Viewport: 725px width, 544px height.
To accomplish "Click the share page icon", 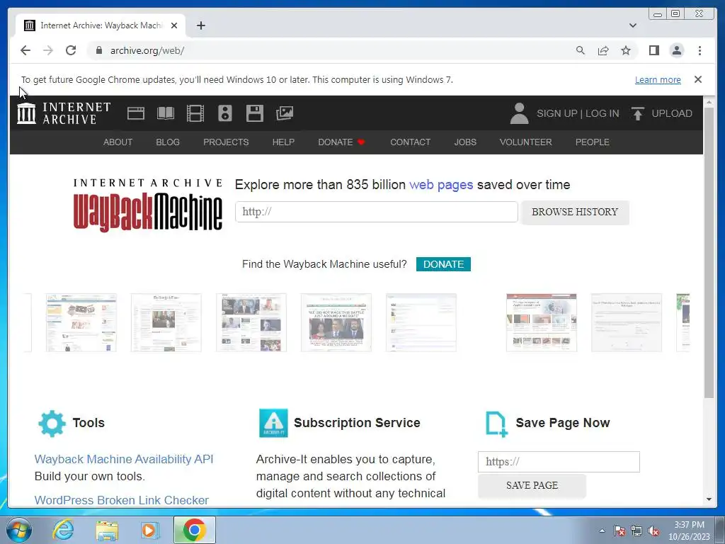I will click(603, 50).
